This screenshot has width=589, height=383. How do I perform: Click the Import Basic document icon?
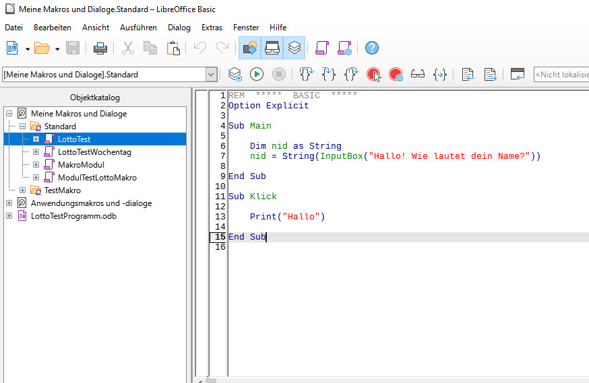point(468,74)
